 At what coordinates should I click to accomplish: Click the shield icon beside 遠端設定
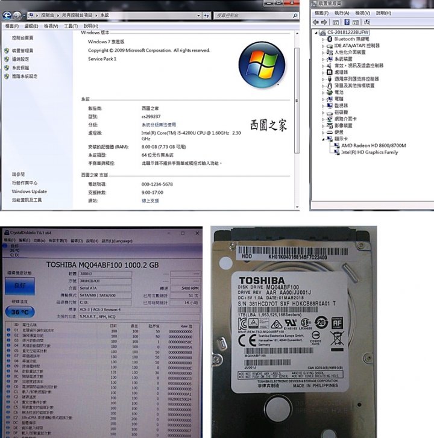[x=7, y=59]
